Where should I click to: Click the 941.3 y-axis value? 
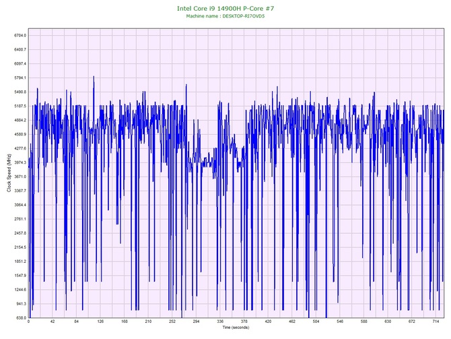coord(22,304)
